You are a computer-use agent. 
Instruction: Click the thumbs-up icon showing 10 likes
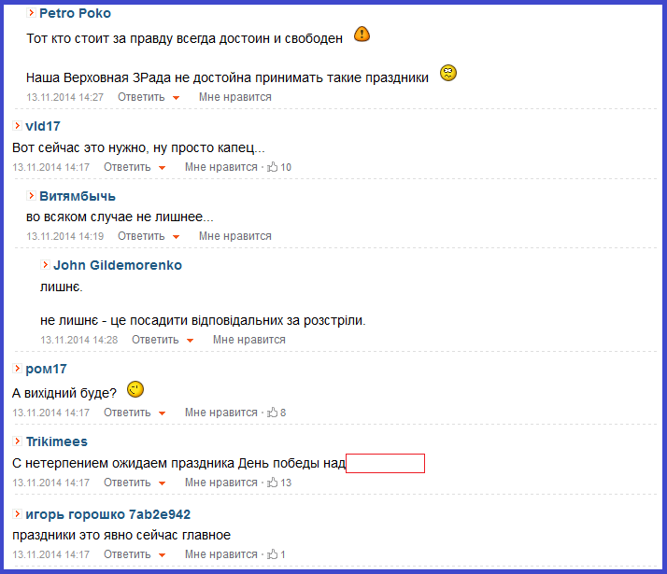coord(272,167)
